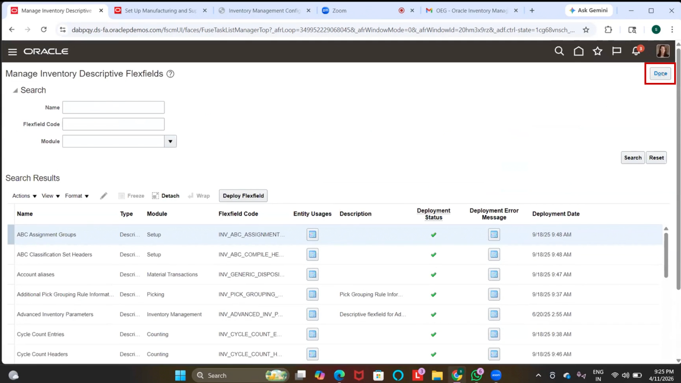Open Entity Usages for Account aliases

[x=312, y=274]
